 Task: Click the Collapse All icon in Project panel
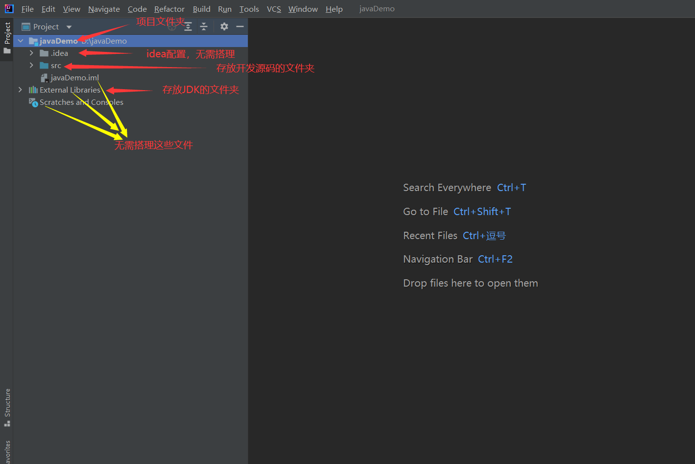(x=204, y=26)
